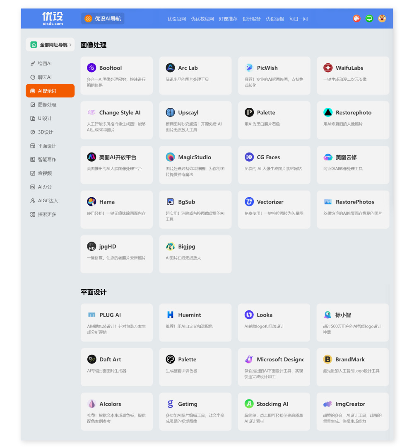Open the 美图云修 card title
The image size is (414, 448).
tap(346, 157)
